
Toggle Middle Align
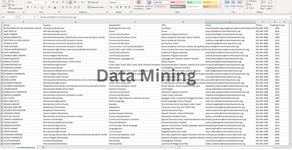tap(67, 2)
